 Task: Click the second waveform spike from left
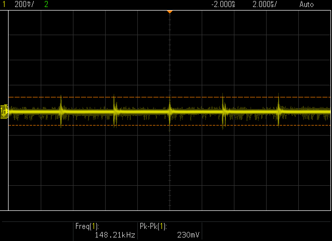(x=115, y=109)
